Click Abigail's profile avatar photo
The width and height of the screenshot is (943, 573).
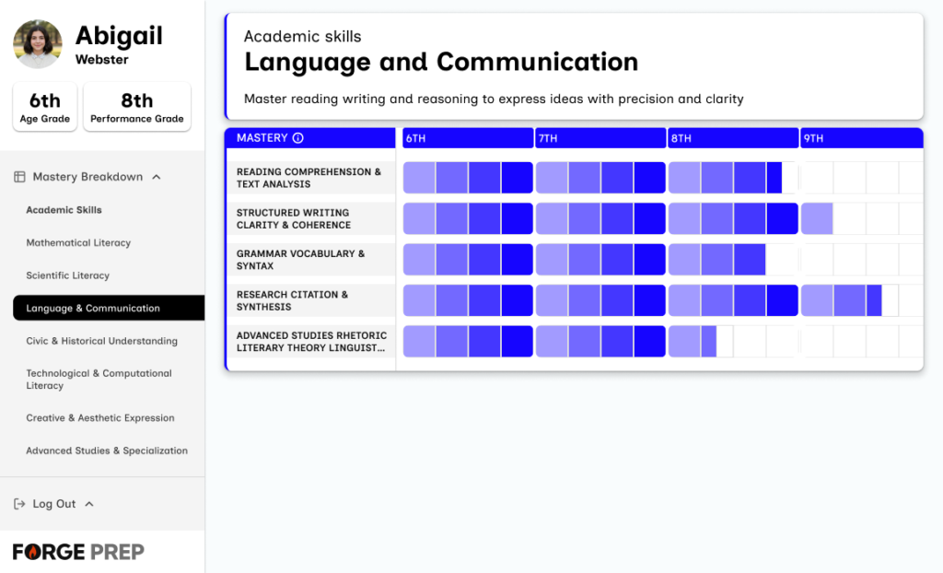[38, 44]
